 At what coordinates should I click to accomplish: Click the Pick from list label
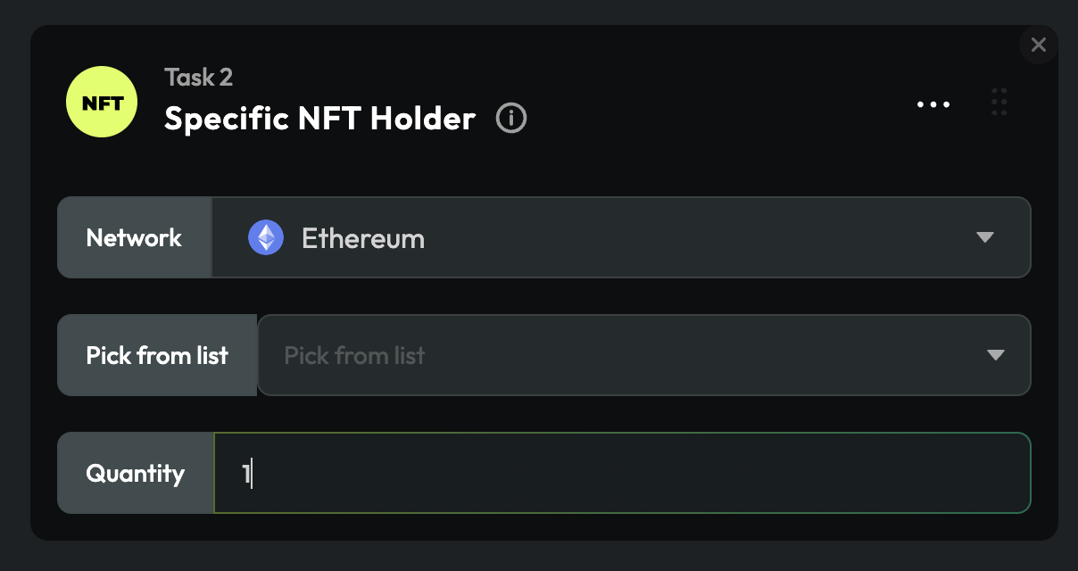tap(157, 355)
